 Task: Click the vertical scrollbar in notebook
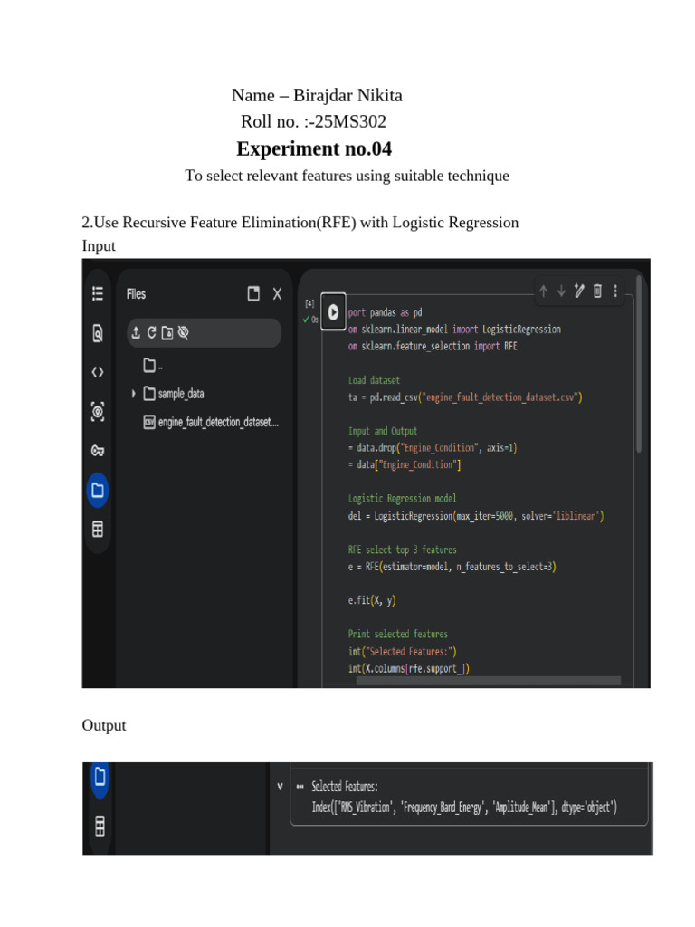639,364
